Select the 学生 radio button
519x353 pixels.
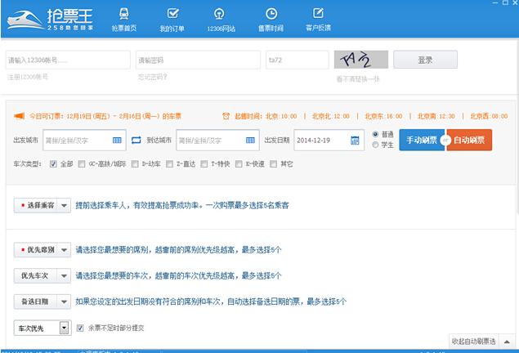(x=376, y=145)
